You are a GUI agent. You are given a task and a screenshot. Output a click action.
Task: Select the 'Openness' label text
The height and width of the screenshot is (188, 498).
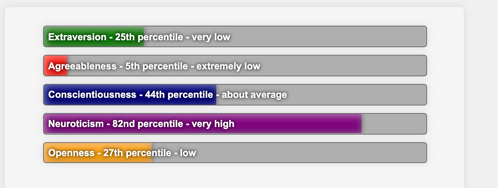71,153
